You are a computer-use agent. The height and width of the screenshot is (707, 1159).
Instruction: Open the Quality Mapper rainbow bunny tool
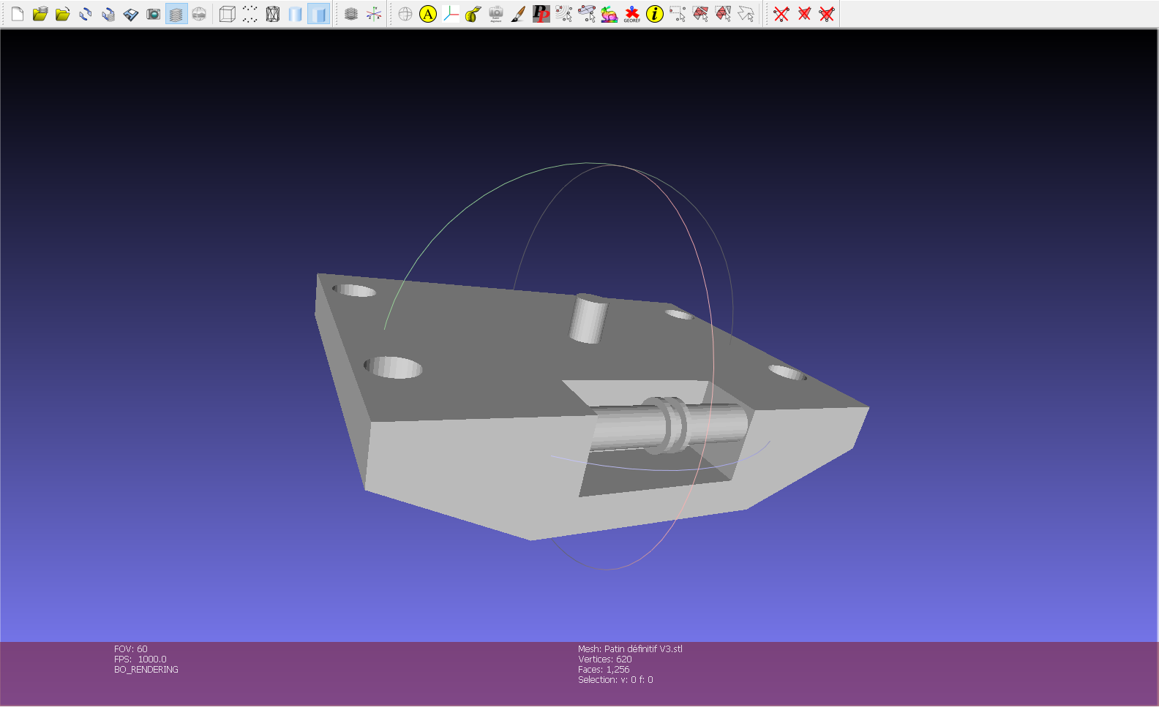[x=609, y=14]
